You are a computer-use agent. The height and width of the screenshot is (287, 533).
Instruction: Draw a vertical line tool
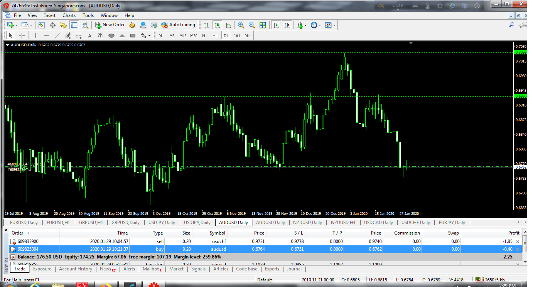(35, 35)
